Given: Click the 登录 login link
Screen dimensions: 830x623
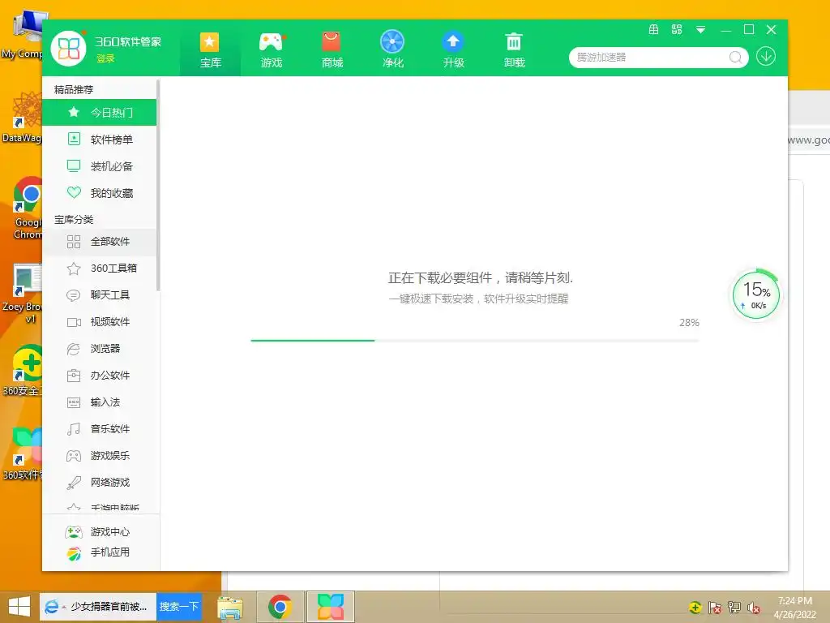Looking at the screenshot, I should 105,58.
